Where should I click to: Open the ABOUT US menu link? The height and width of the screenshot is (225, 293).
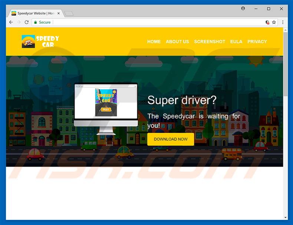177,41
